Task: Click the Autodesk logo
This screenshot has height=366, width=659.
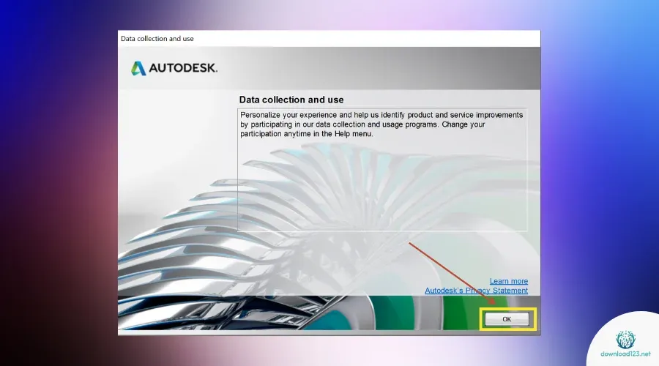Action: pyautogui.click(x=174, y=68)
